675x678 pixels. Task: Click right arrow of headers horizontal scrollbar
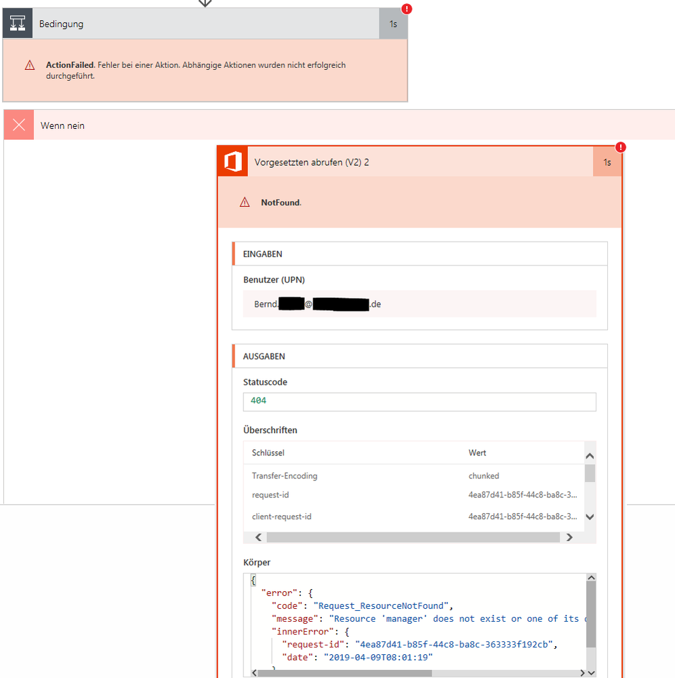pyautogui.click(x=569, y=537)
